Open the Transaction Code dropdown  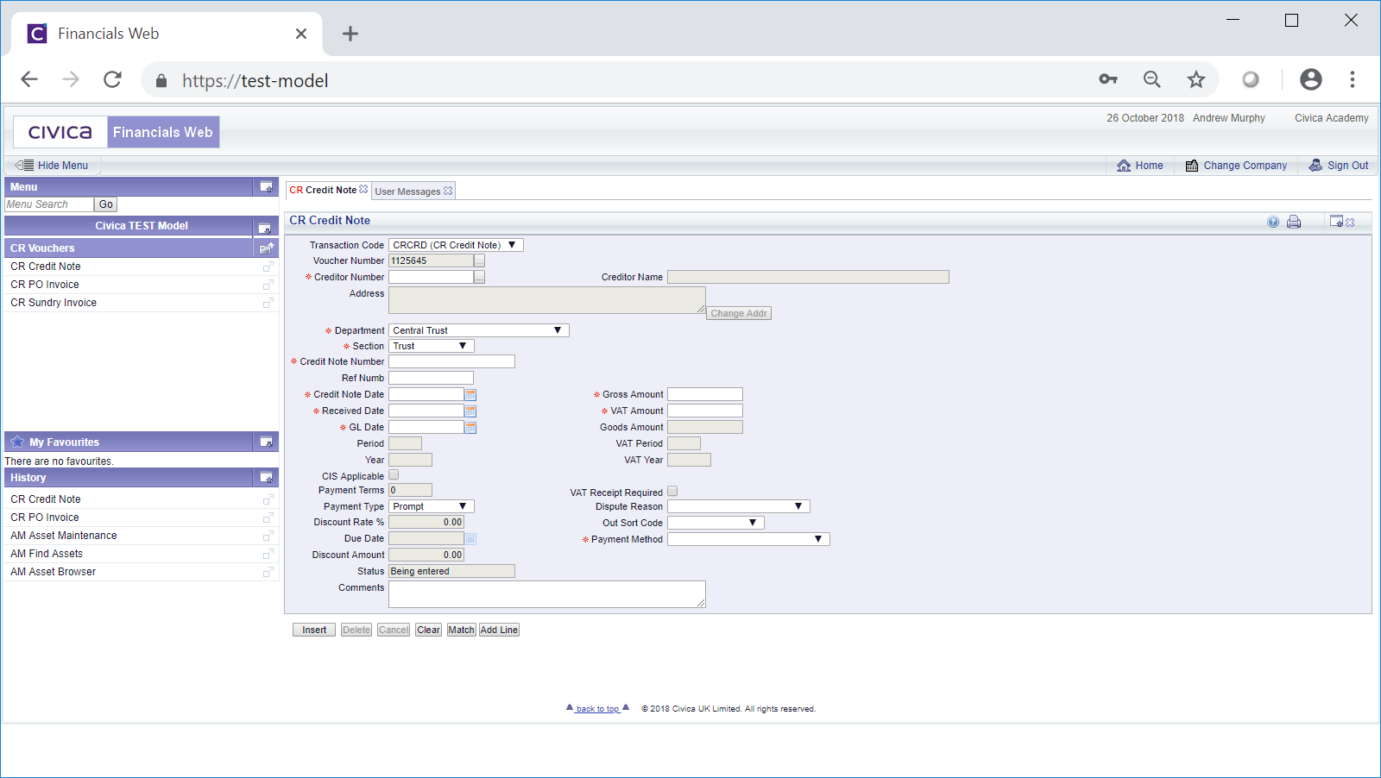(x=456, y=245)
